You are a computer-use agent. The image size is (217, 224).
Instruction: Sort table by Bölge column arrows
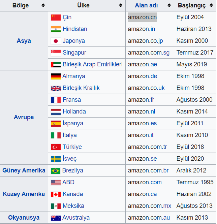43,5
